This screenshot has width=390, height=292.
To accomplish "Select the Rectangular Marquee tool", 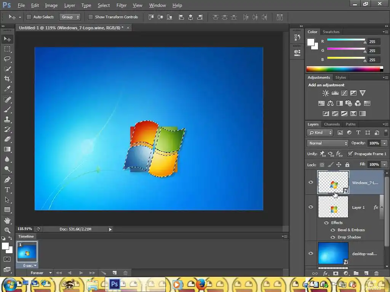I will click(7, 49).
